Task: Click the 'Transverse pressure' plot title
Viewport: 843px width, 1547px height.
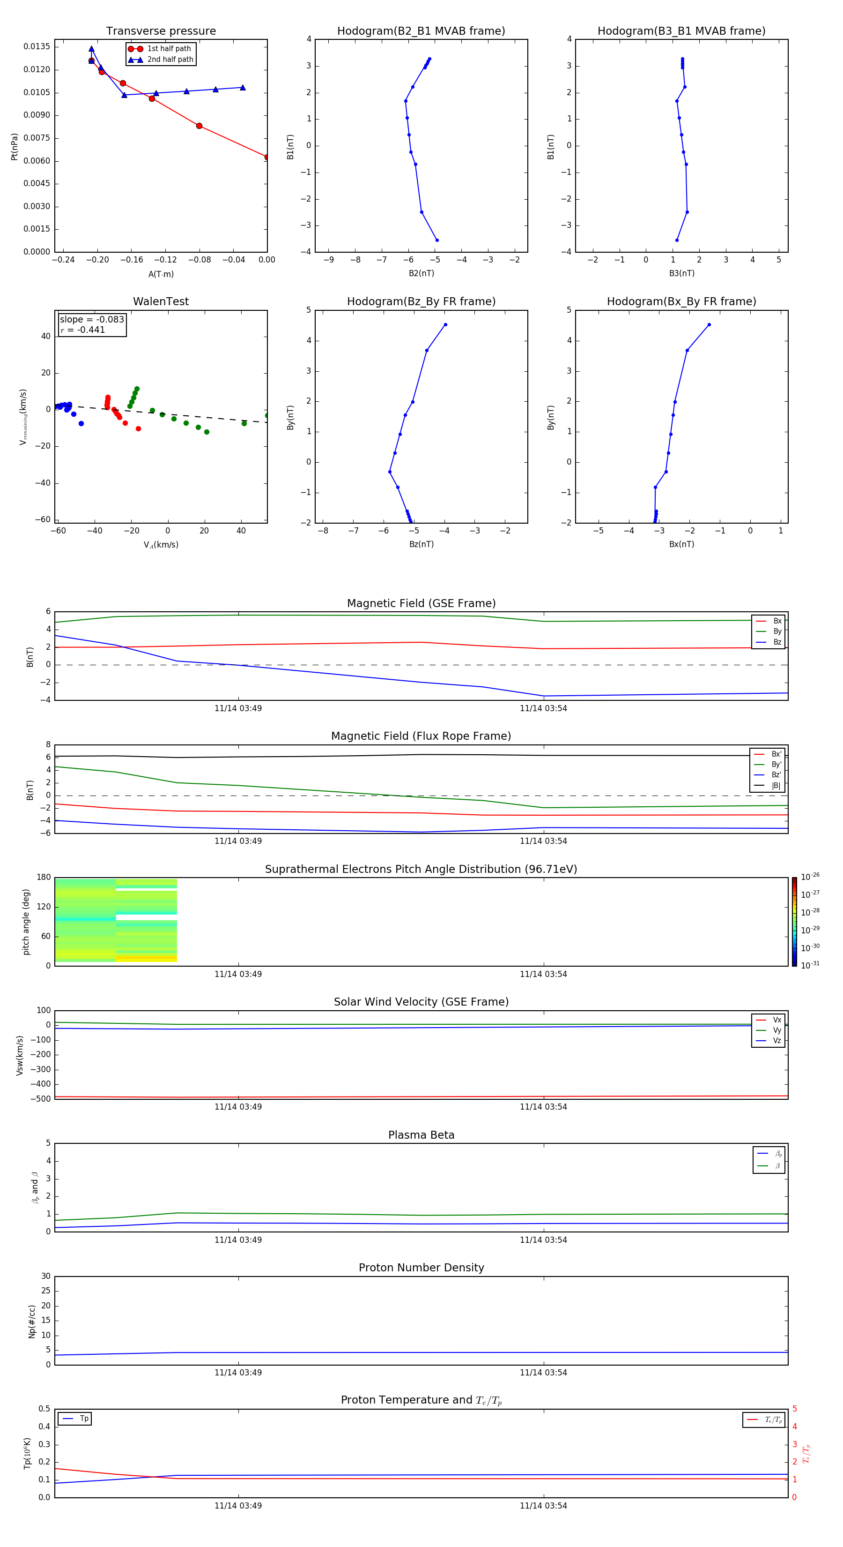Action: [161, 31]
